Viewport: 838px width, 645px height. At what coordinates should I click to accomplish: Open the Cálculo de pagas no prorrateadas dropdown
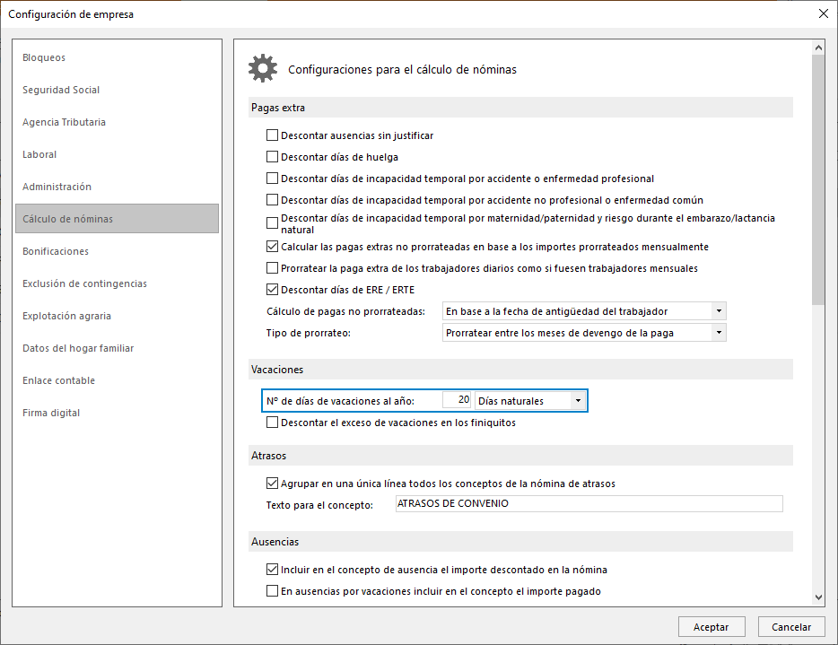click(x=718, y=311)
